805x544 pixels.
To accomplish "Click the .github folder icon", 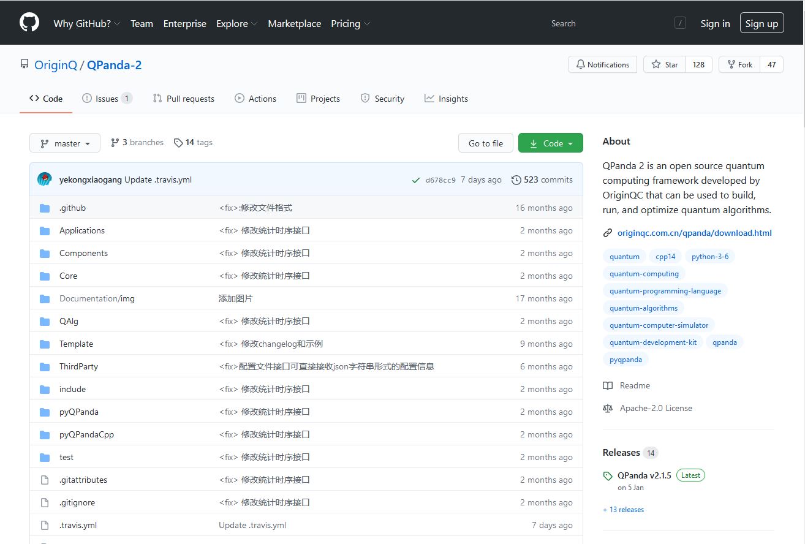I will coord(45,208).
